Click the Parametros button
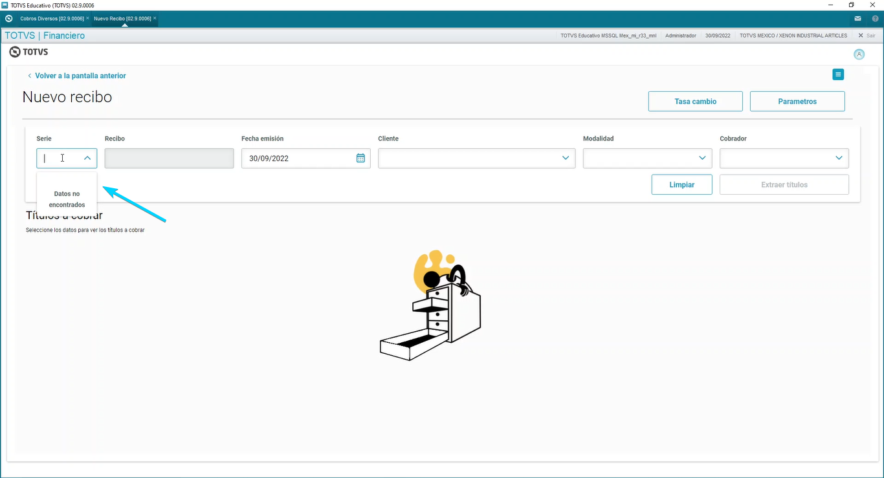 [x=797, y=102]
